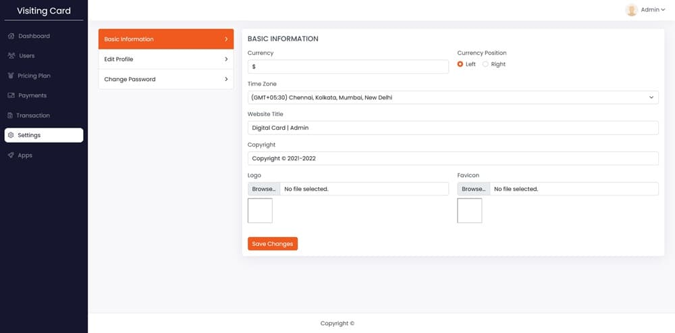Click the Save Changes button
This screenshot has height=333, width=675.
pos(272,244)
